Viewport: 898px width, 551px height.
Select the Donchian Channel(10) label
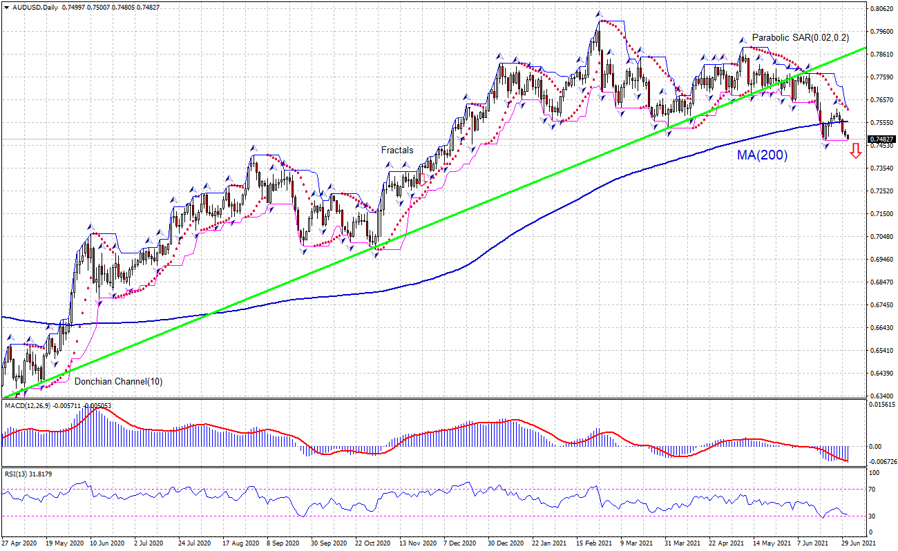click(x=118, y=381)
